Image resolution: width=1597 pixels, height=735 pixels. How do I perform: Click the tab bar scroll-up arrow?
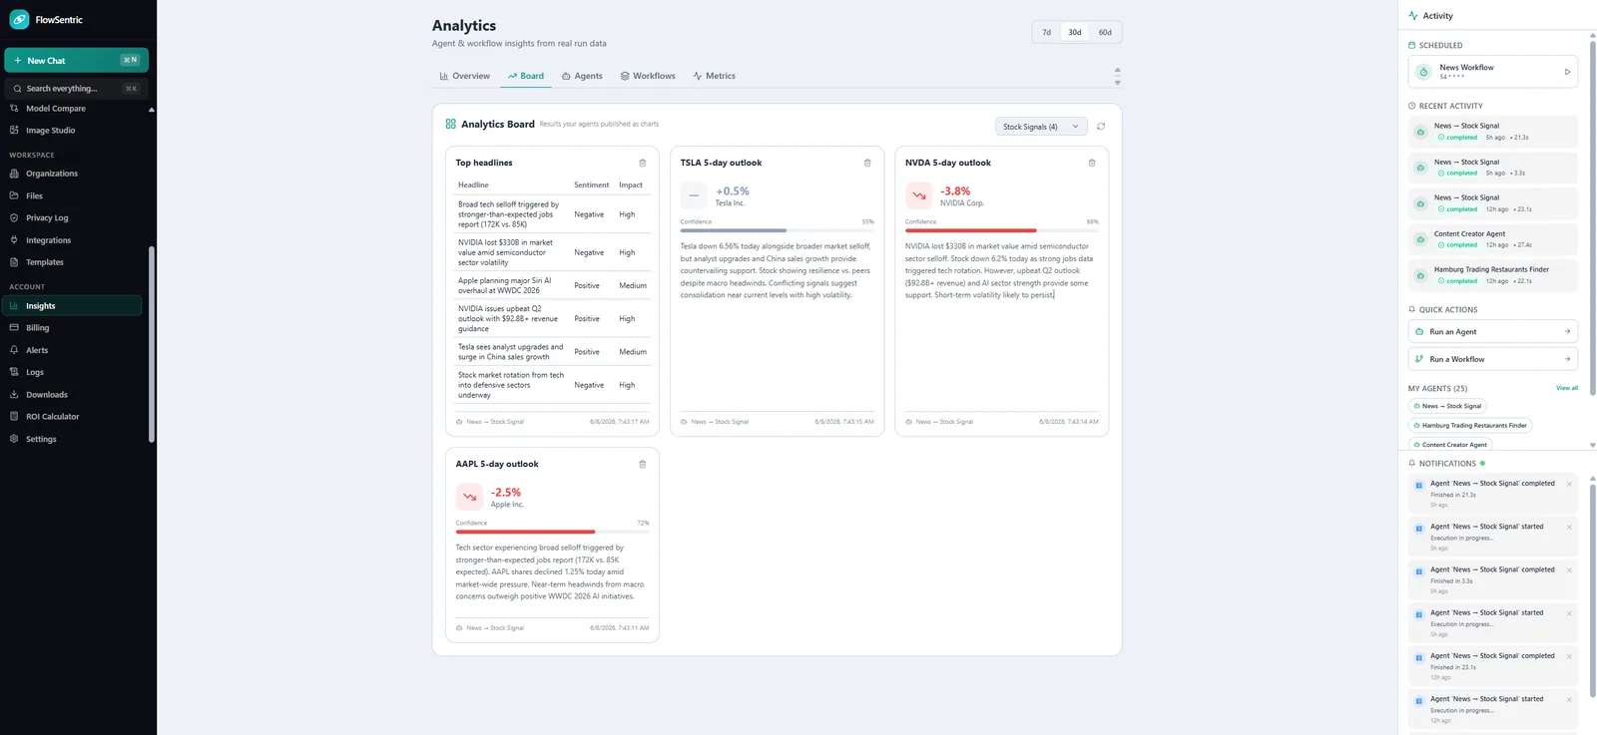1117,70
